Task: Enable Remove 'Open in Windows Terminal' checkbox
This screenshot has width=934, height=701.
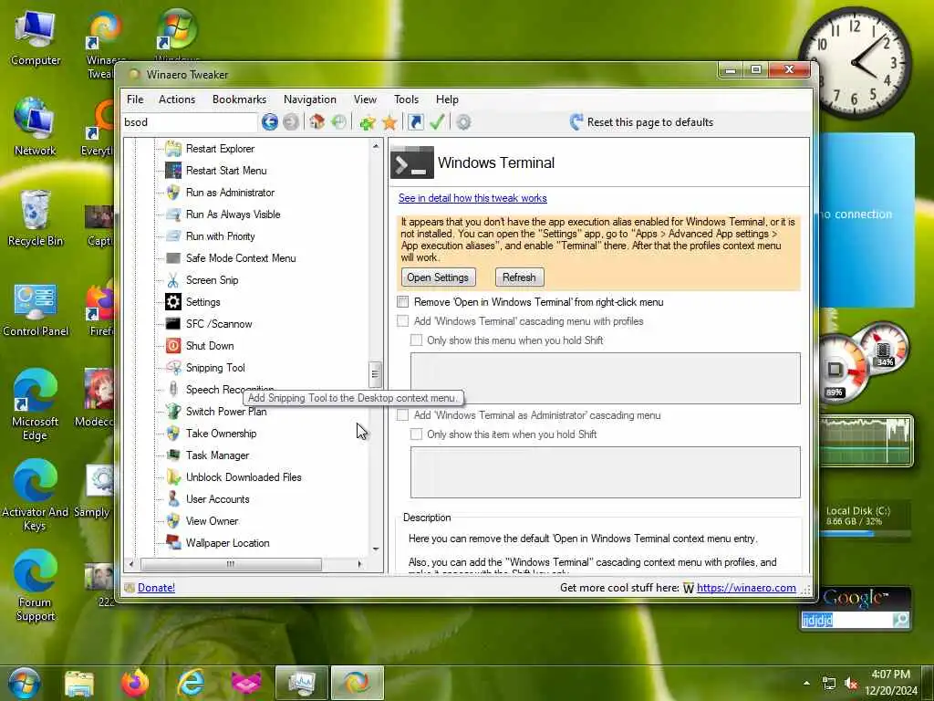Action: pyautogui.click(x=403, y=302)
